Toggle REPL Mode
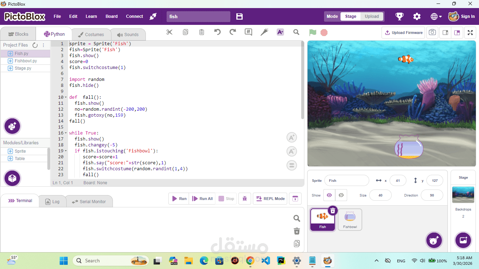The height and width of the screenshot is (269, 479). click(270, 199)
